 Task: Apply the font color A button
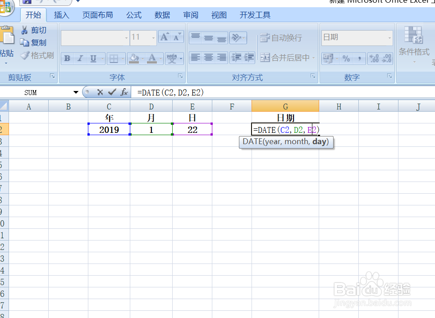152,58
